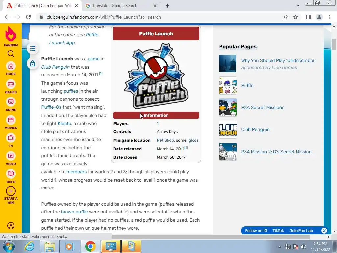Open Pet Shop link in infobox

(165, 140)
